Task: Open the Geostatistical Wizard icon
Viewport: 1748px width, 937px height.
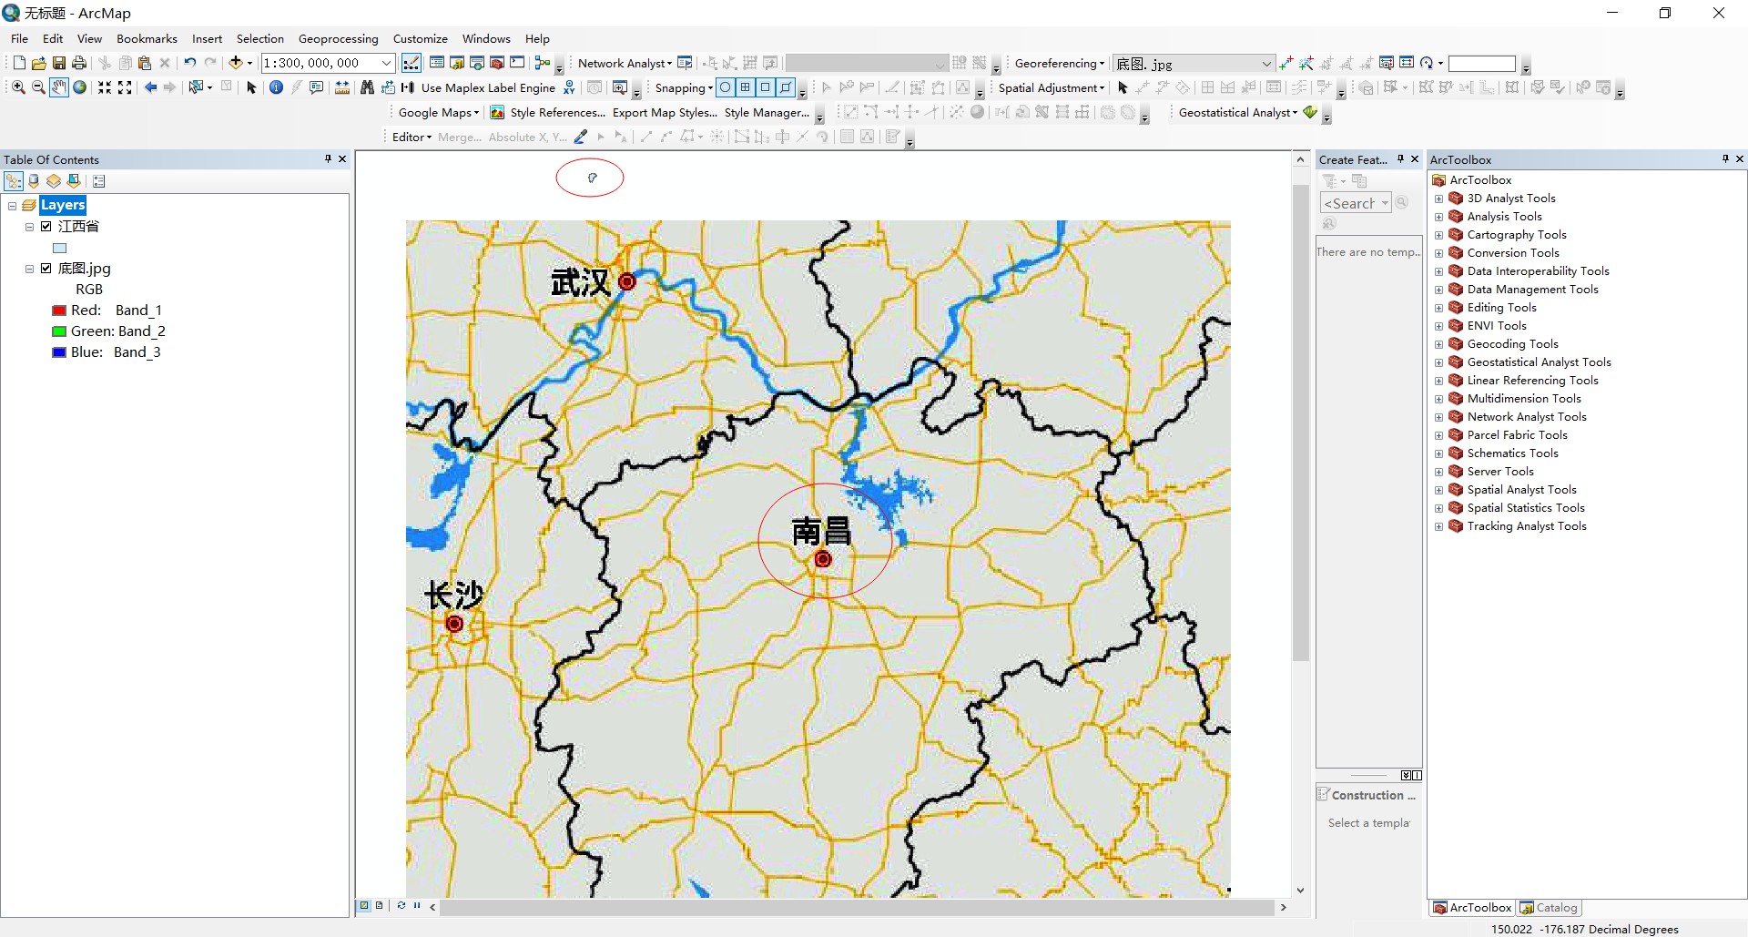Action: click(x=1310, y=112)
